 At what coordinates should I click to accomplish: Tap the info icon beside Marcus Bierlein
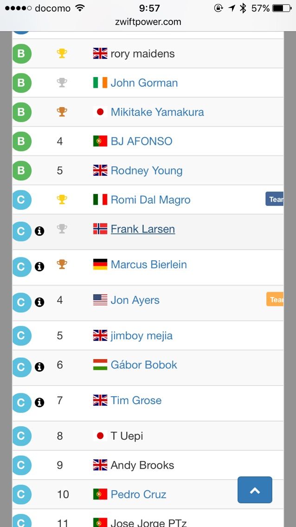point(39,267)
